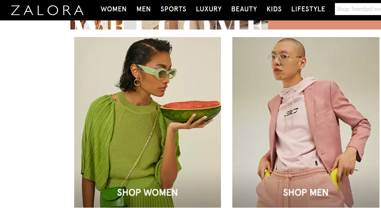Select MEN in the top navigation
This screenshot has width=381, height=208.
point(143,9)
